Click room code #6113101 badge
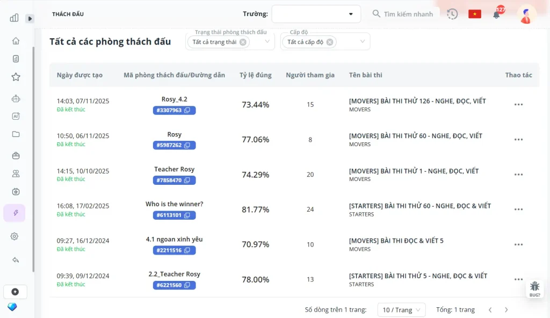This screenshot has height=318, width=550. (174, 215)
